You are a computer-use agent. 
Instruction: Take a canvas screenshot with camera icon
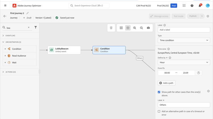(148, 28)
